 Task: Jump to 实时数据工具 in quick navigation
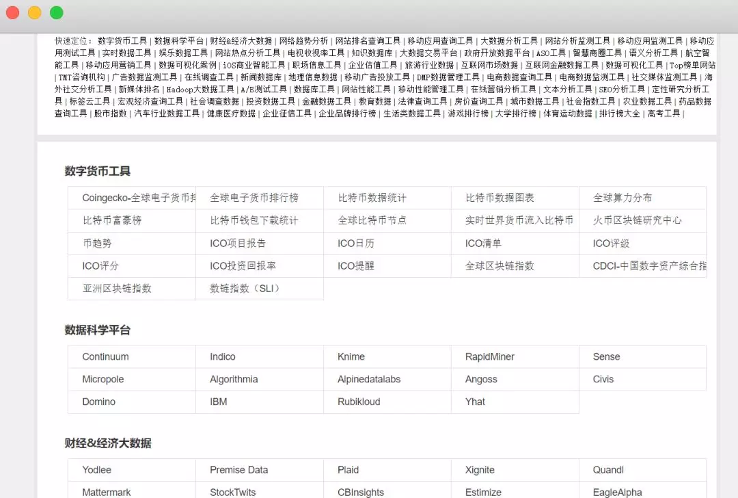[x=126, y=53]
